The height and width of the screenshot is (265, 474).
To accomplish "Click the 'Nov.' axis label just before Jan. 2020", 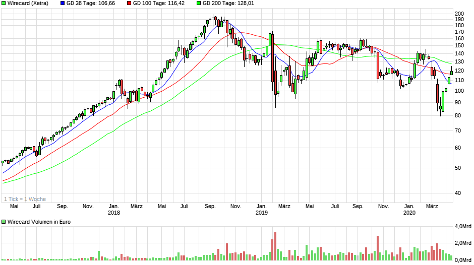I will click(x=384, y=207).
